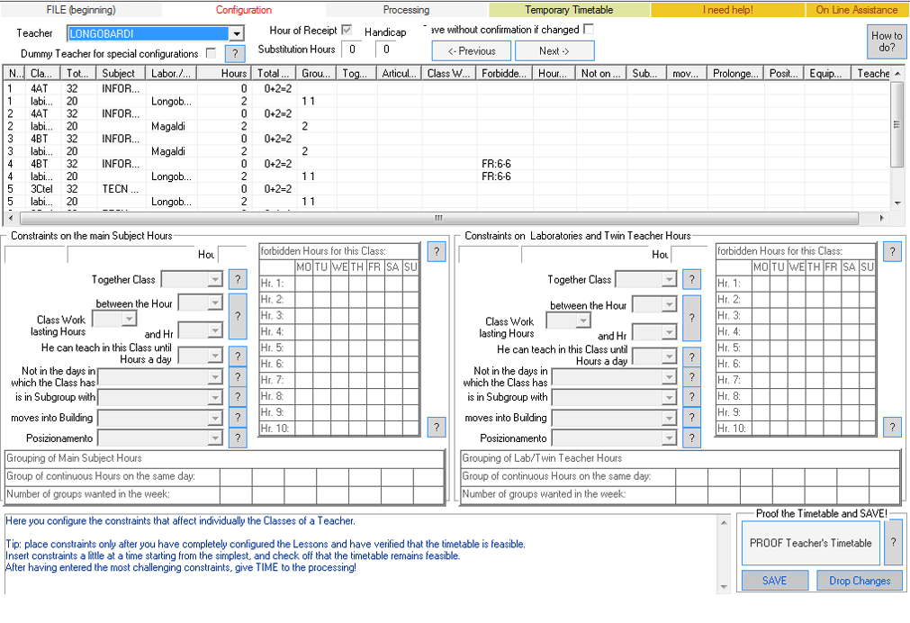
Task: Open help beside main Subject forbidden Hours header
Action: click(437, 251)
